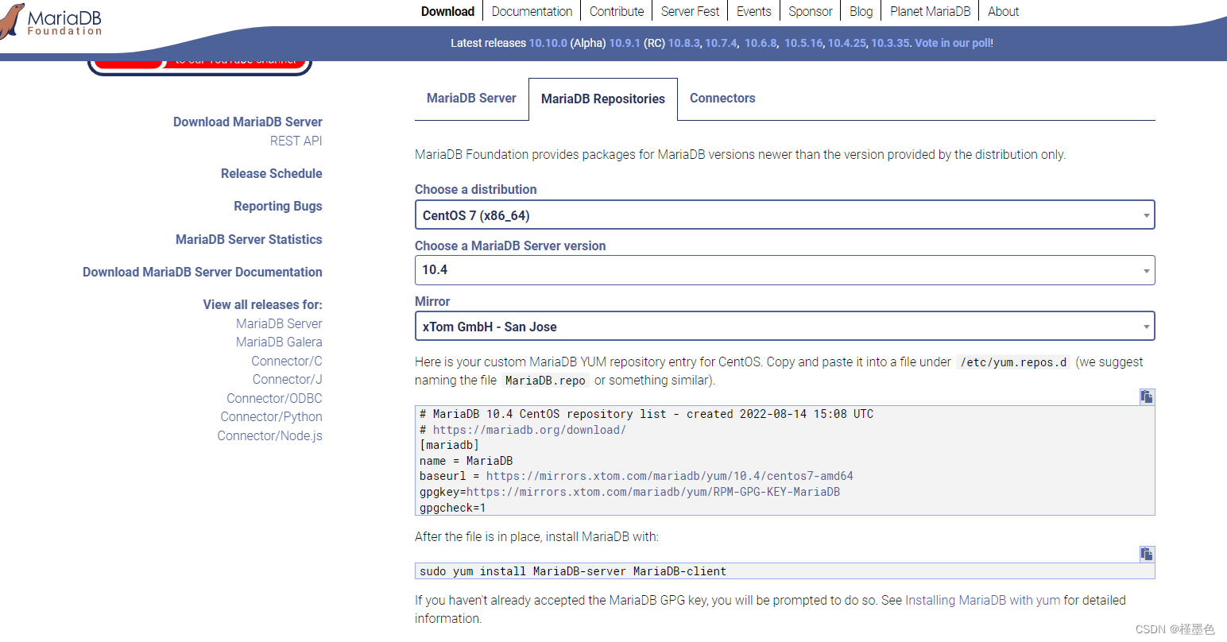Viewport: 1227px width, 642px height.
Task: Click the baseurl mirror link in the repo config
Action: (x=670, y=476)
